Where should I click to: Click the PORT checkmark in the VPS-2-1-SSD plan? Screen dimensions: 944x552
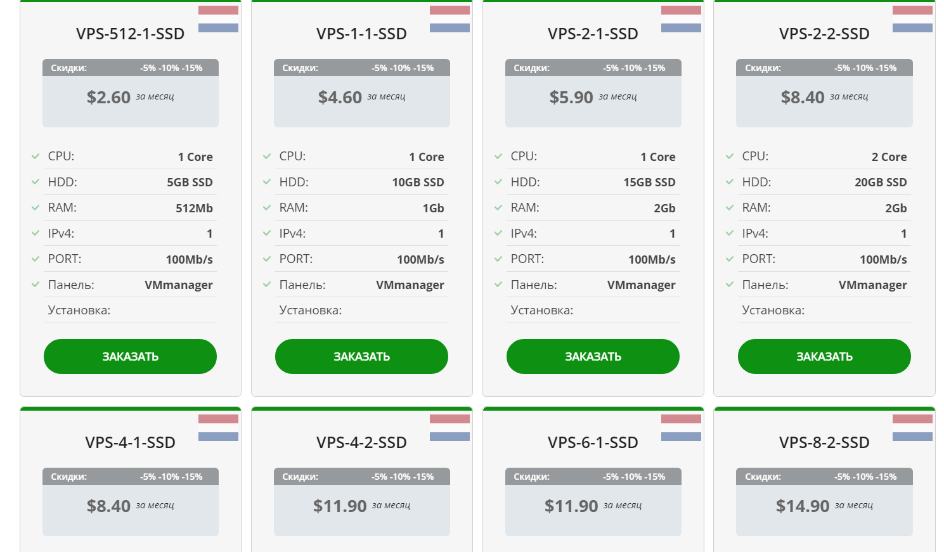(498, 259)
